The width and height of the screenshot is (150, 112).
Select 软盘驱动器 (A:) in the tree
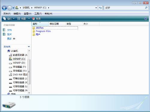[20, 55]
